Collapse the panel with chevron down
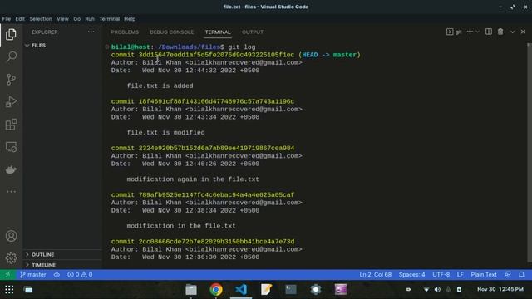The width and height of the screenshot is (532, 299). [512, 32]
